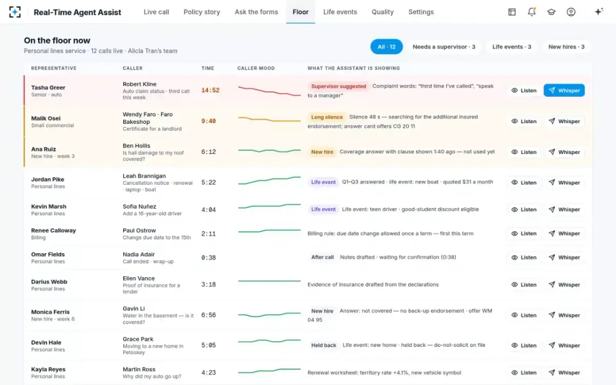The height and width of the screenshot is (385, 616).
Task: Open the user profile icon
Action: coord(571,12)
